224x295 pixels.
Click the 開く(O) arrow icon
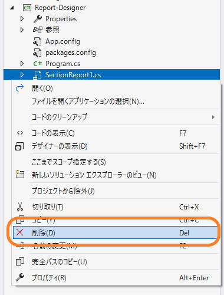(19, 88)
